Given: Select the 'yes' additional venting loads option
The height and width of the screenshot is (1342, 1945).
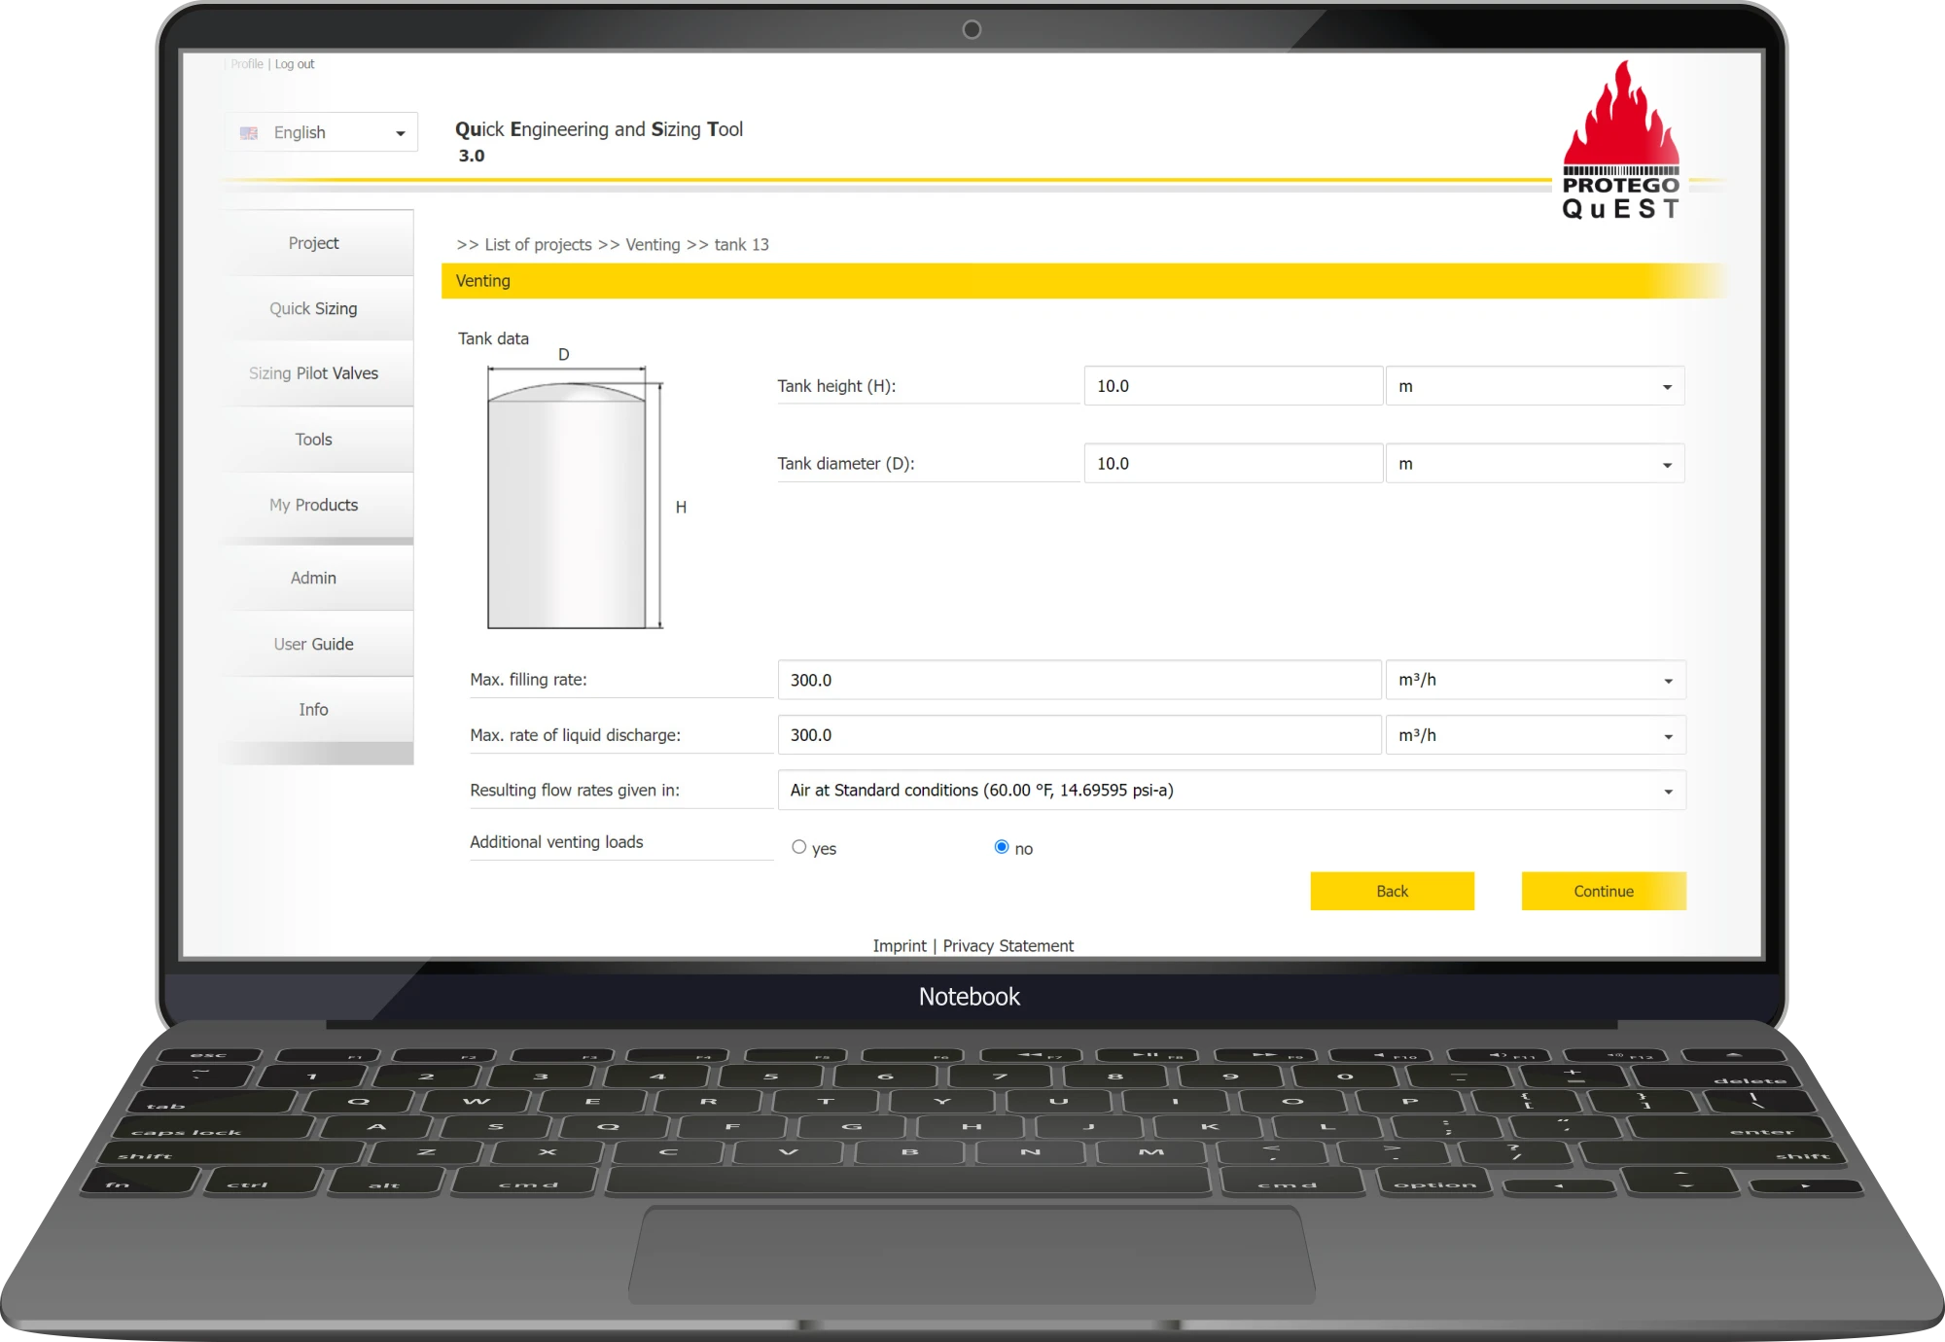Looking at the screenshot, I should [x=798, y=847].
